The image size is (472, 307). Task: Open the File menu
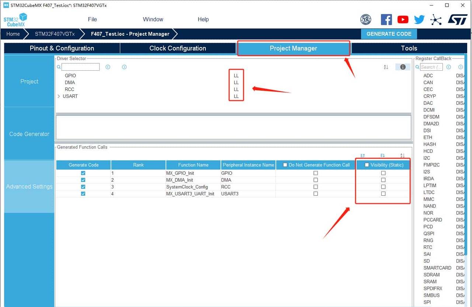point(92,20)
